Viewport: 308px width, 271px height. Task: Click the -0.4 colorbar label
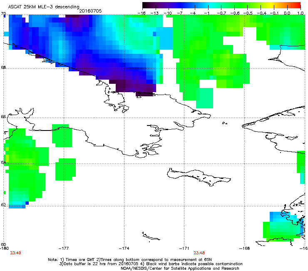coord(261,13)
